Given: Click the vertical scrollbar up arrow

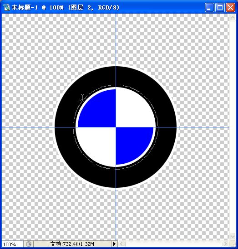Looking at the screenshot, I should 233,18.
